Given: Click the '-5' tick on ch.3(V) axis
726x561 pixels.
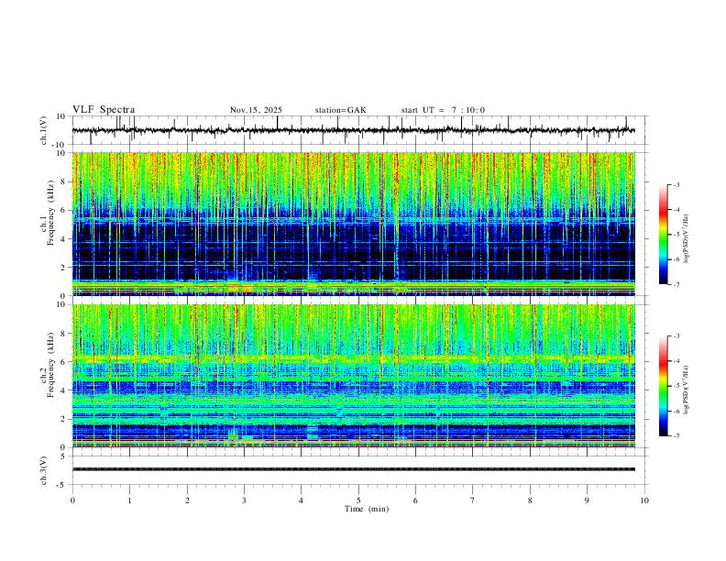Looking at the screenshot, I should [x=62, y=485].
